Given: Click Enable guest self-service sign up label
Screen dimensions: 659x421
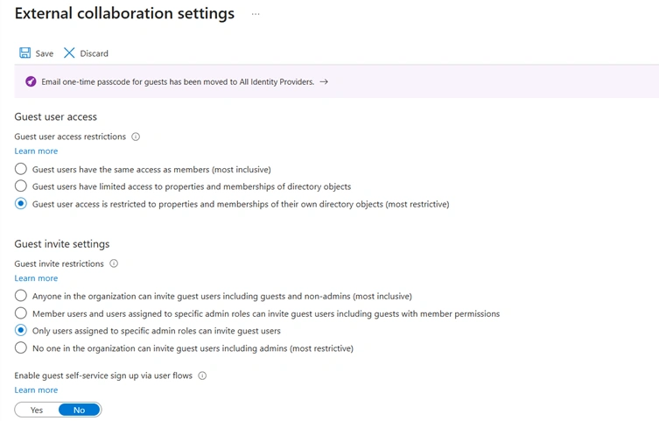Looking at the screenshot, I should tap(103, 375).
